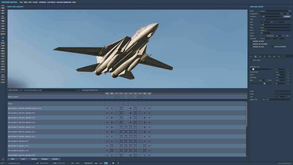Viewport: 293px width, 165px height.
Task: Click the COPY loadout button
Action: (x=23, y=159)
